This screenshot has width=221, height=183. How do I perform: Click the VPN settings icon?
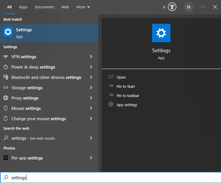pos(6,57)
